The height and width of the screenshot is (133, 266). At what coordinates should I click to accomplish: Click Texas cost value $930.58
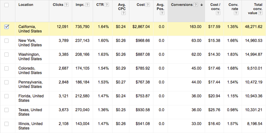[143, 110]
